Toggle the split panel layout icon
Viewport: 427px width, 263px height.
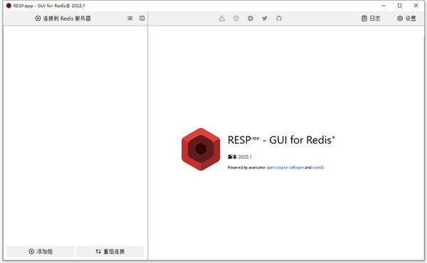(142, 18)
